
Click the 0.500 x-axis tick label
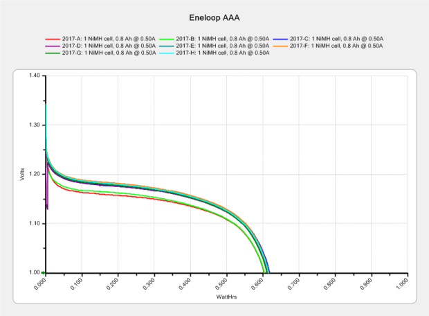pyautogui.click(x=221, y=283)
